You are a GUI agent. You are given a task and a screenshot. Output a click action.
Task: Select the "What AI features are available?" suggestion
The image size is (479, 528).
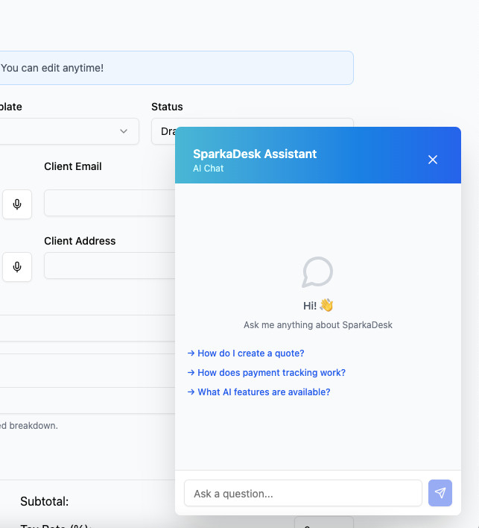coord(259,392)
